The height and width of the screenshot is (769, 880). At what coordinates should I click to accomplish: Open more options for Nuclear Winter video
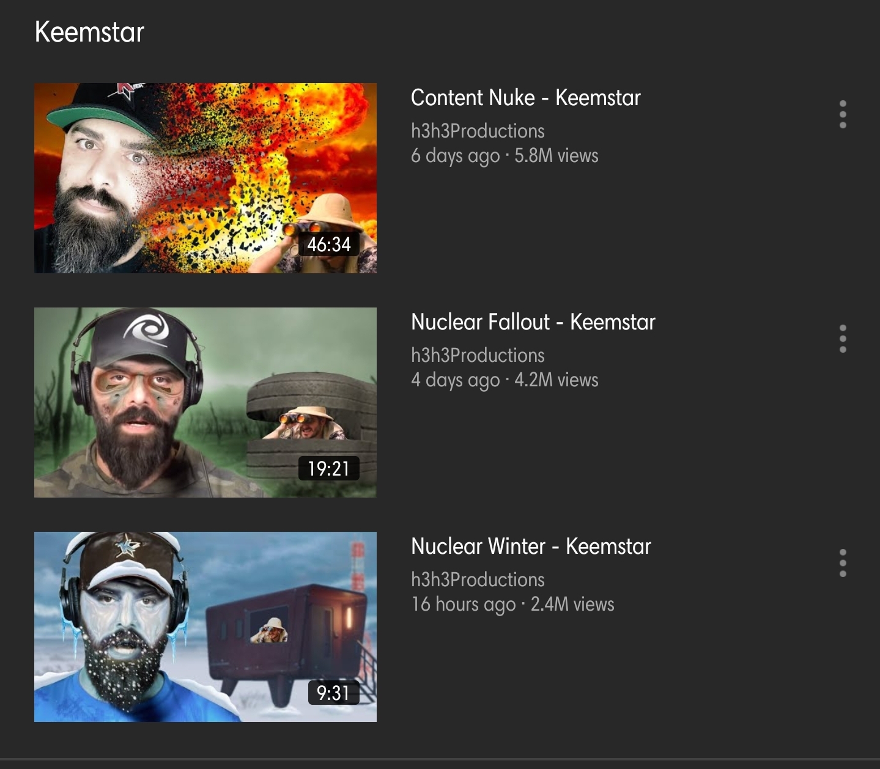843,563
